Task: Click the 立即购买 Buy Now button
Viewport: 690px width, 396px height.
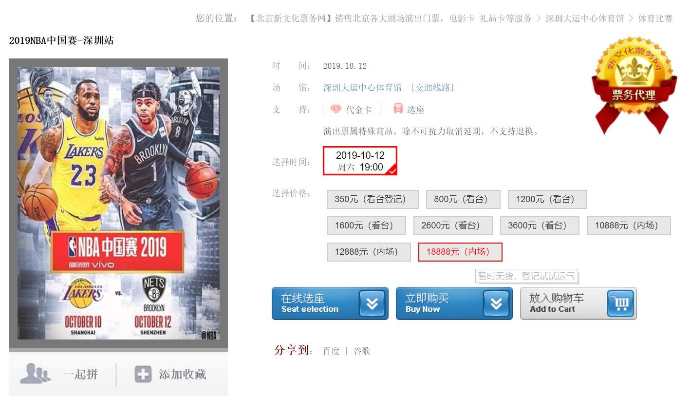Action: point(454,303)
